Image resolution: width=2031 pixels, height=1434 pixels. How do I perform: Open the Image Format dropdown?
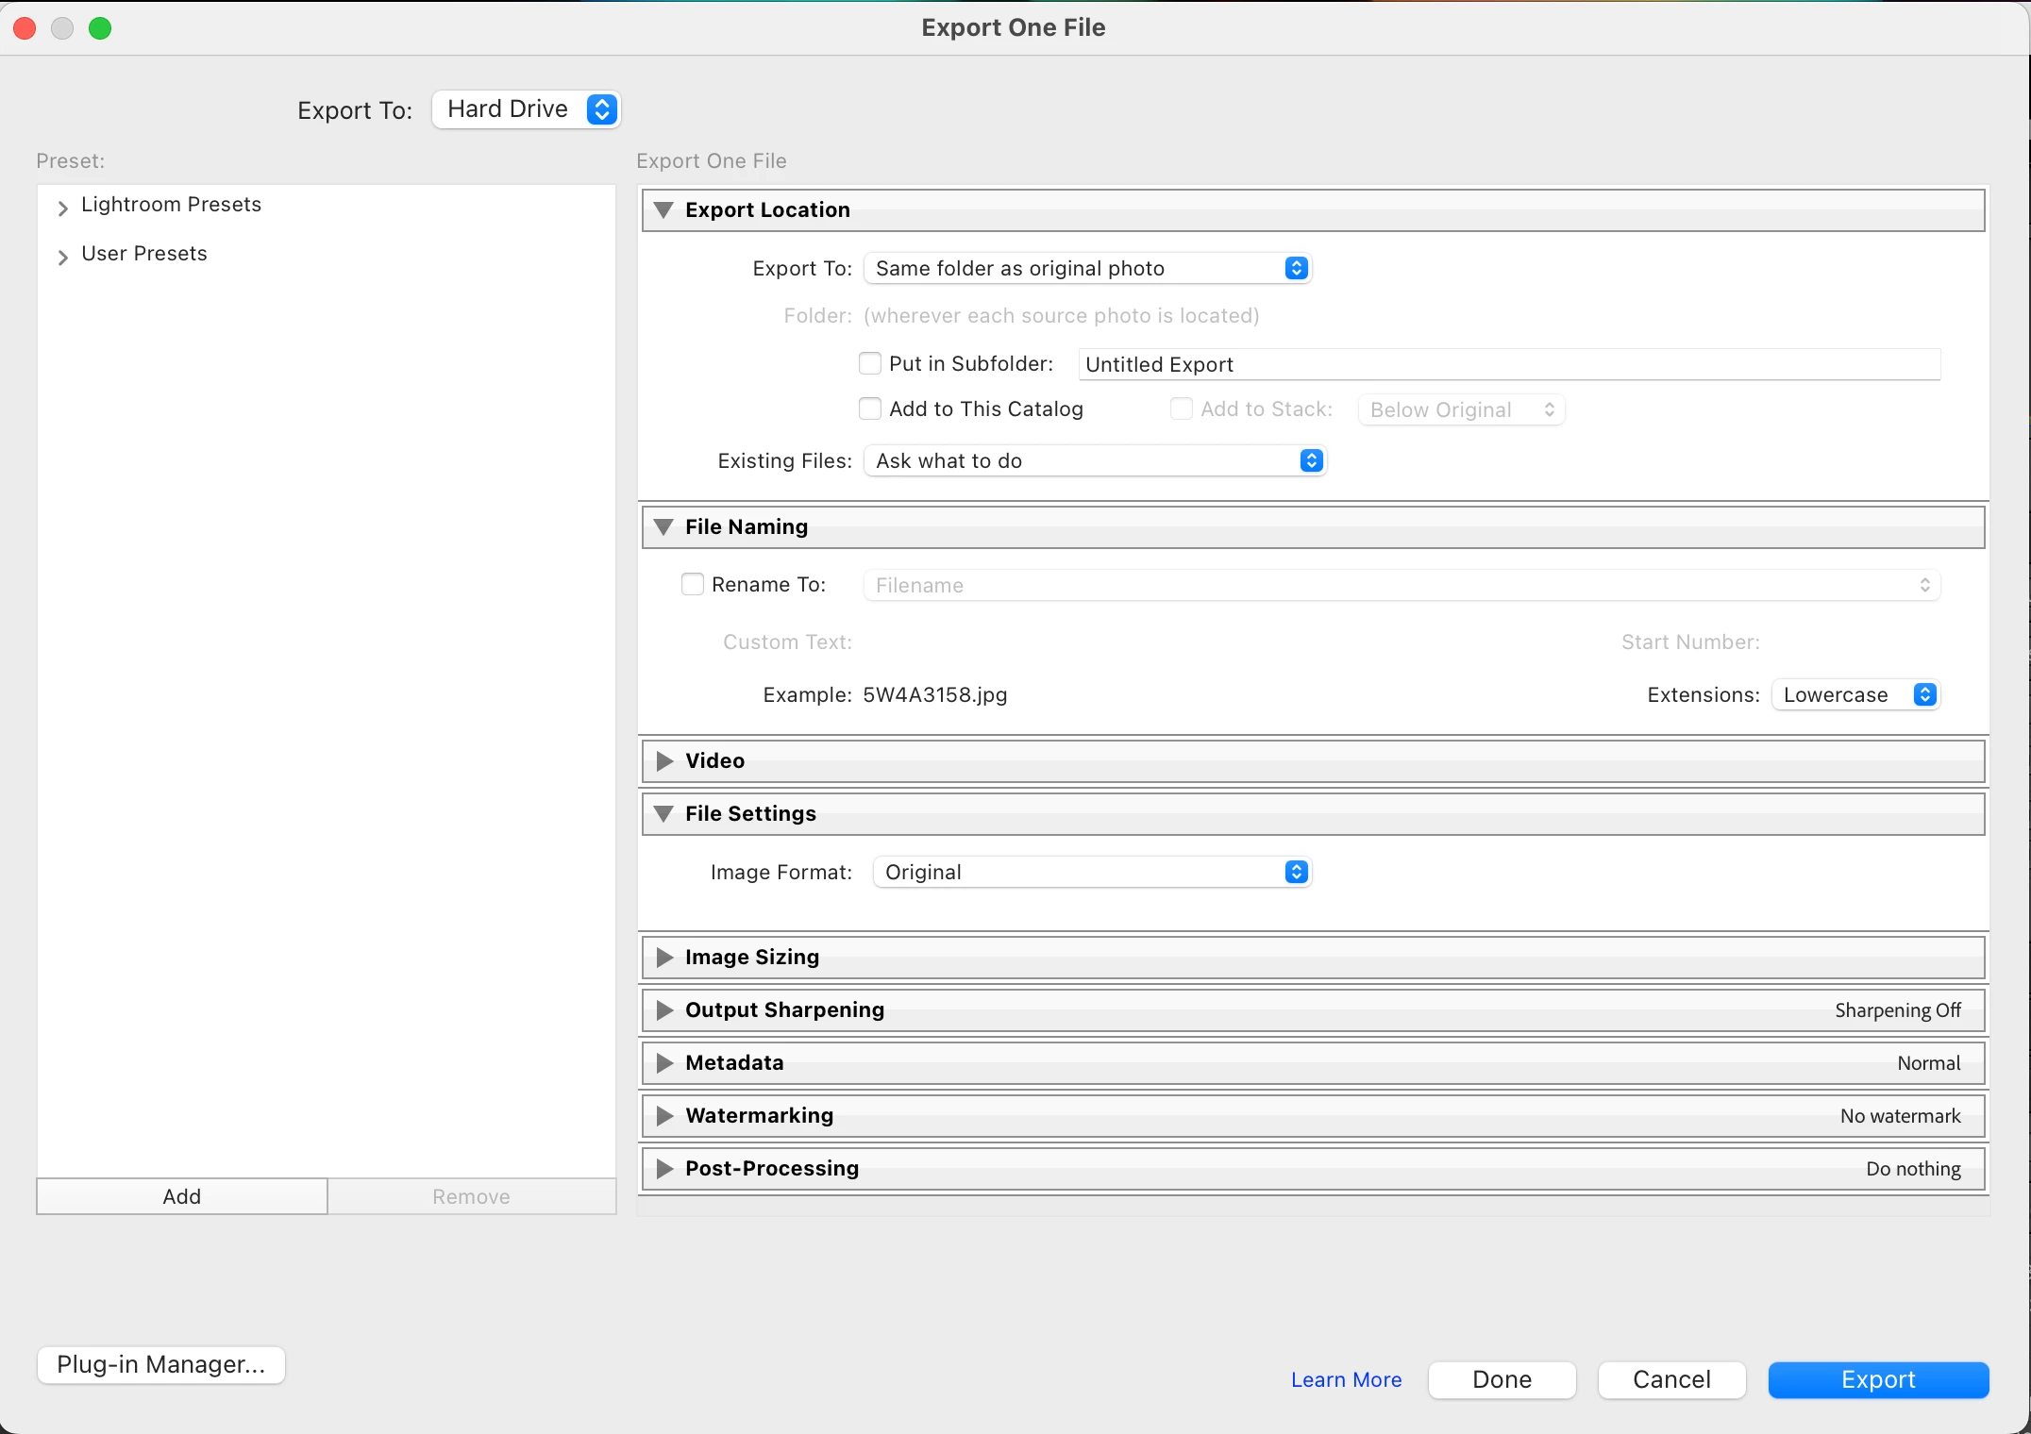pos(1092,873)
